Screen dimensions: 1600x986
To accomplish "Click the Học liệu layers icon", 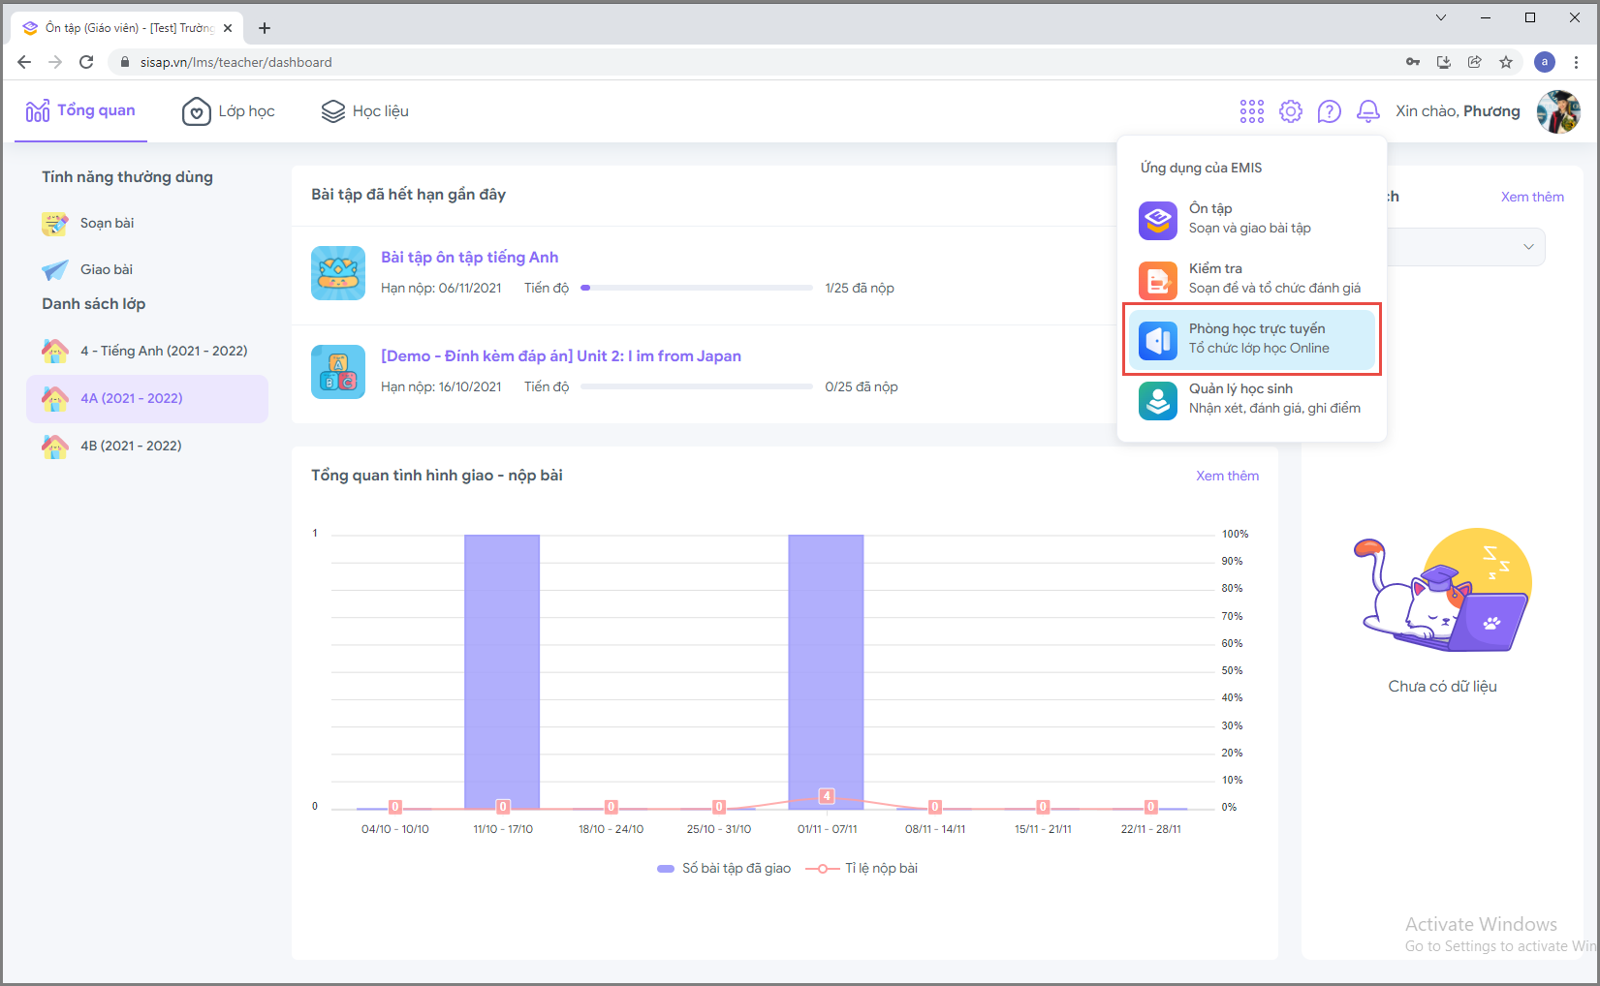I will 332,111.
